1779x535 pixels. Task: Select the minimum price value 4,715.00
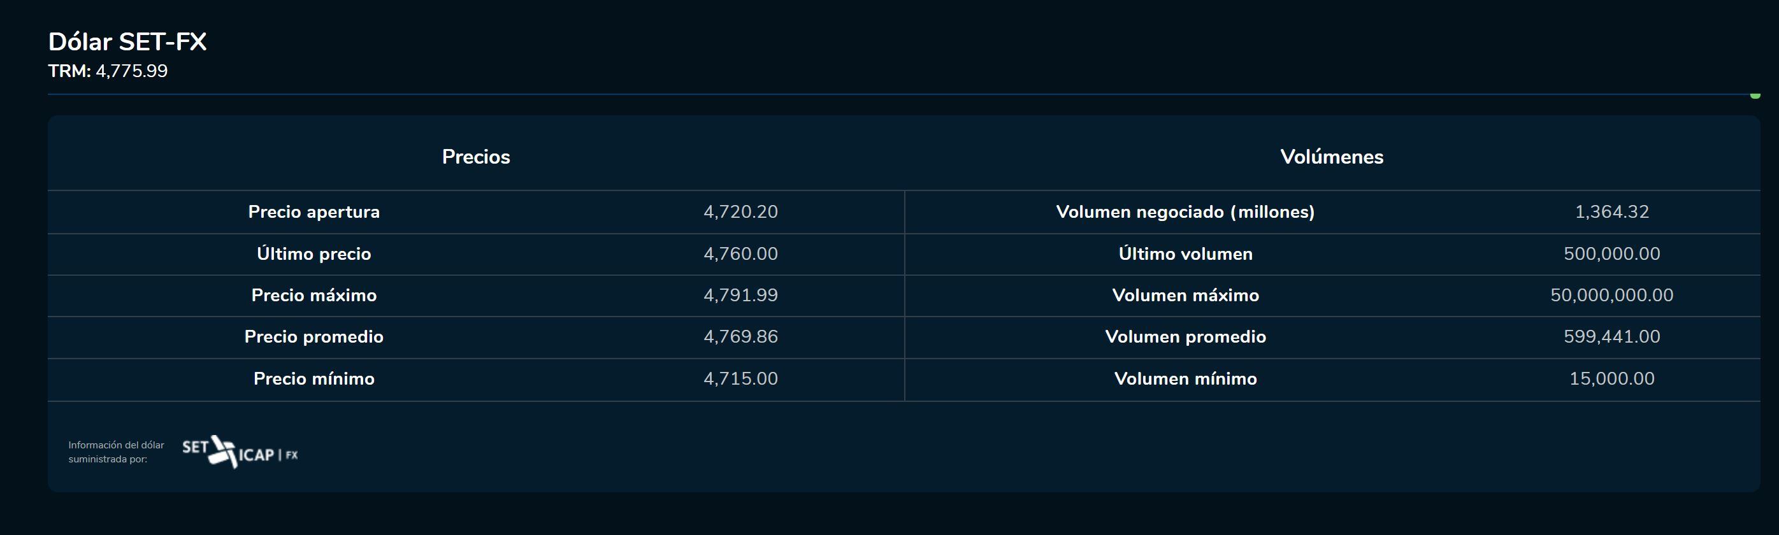click(740, 379)
